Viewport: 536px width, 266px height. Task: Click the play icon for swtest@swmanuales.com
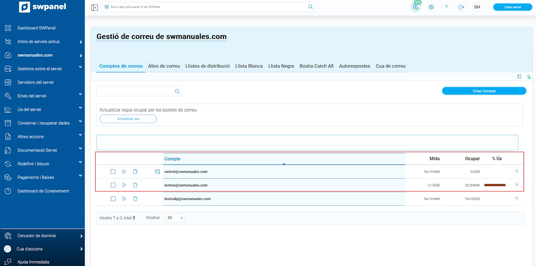click(x=124, y=172)
